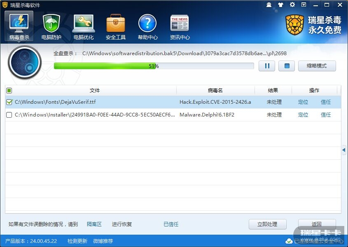Click the skin (shirt) icon in title bar
This screenshot has height=247, width=348.
(x=280, y=5)
